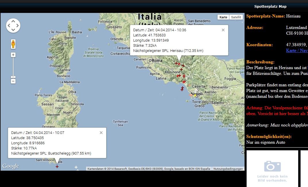
Task: Close the 10:36 lightning info popup
Action: point(223,30)
